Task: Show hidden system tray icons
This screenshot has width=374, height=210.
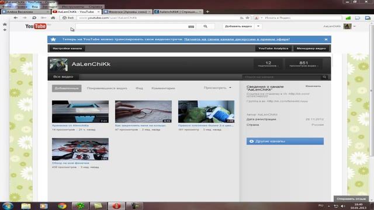Action: pyautogui.click(x=328, y=206)
